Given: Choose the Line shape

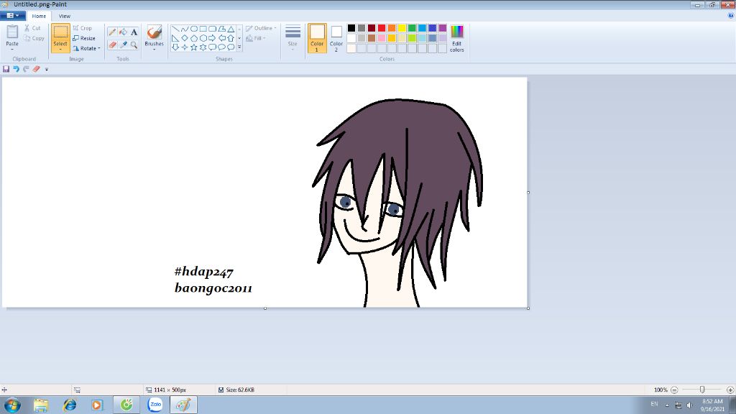Looking at the screenshot, I should coord(175,29).
